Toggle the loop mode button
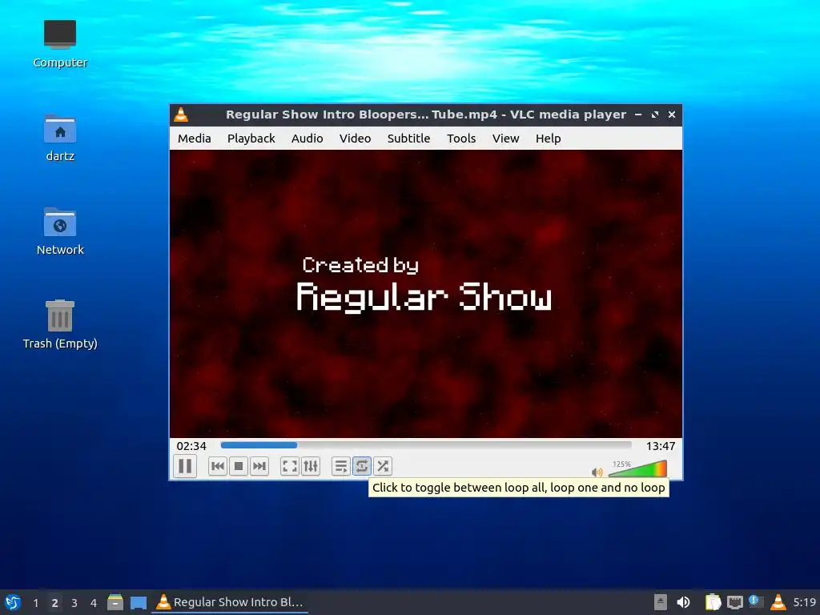820x615 pixels. coord(362,466)
